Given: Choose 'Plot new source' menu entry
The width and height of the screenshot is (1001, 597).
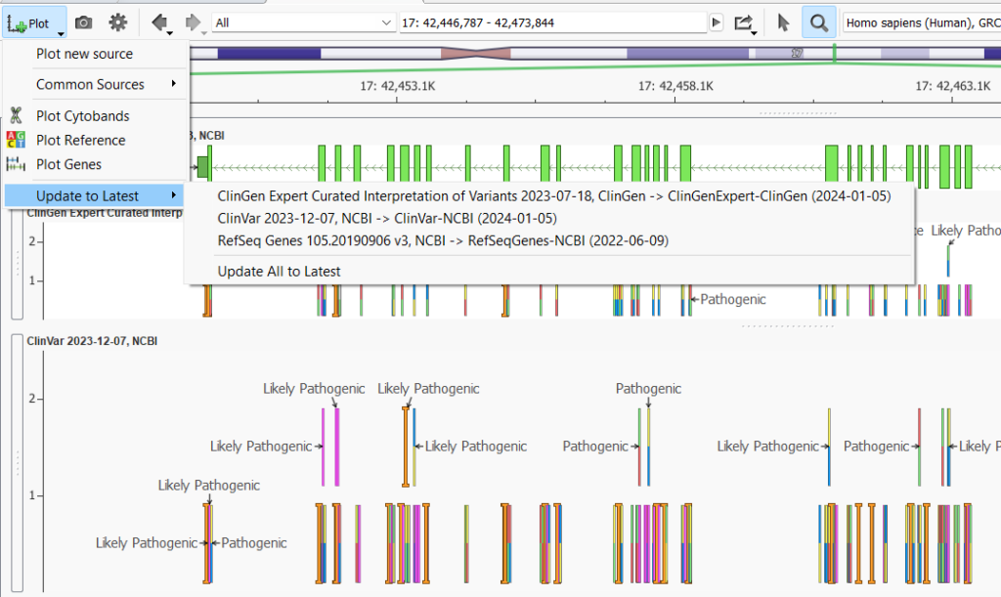Looking at the screenshot, I should pyautogui.click(x=84, y=54).
